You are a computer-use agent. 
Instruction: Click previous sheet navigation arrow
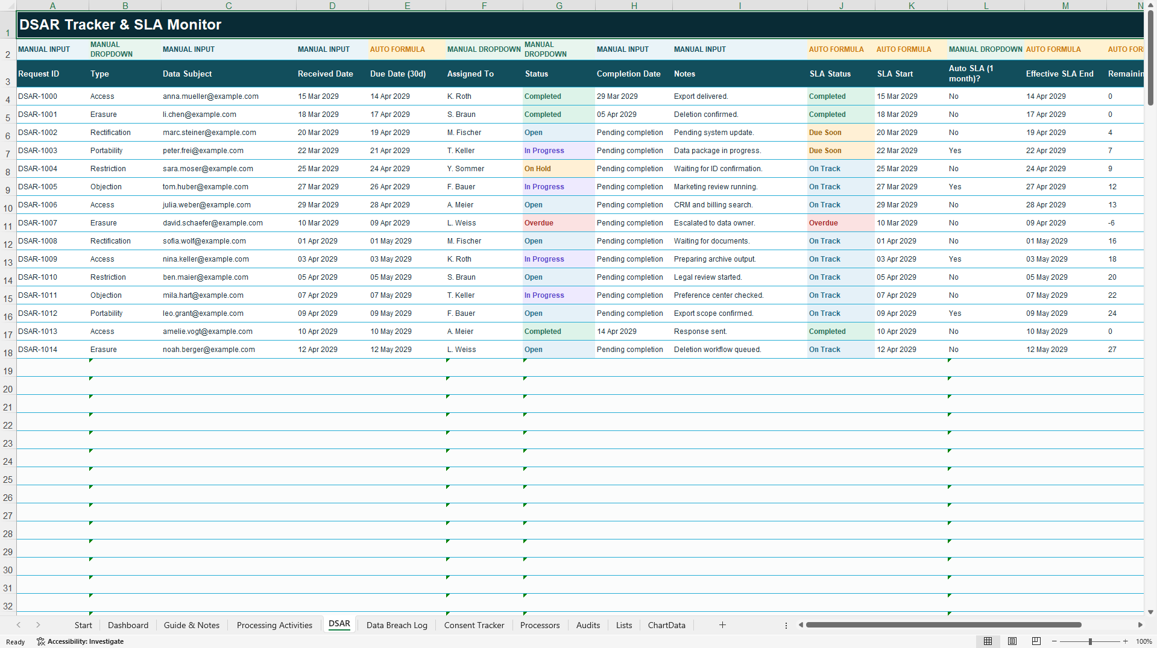[19, 625]
